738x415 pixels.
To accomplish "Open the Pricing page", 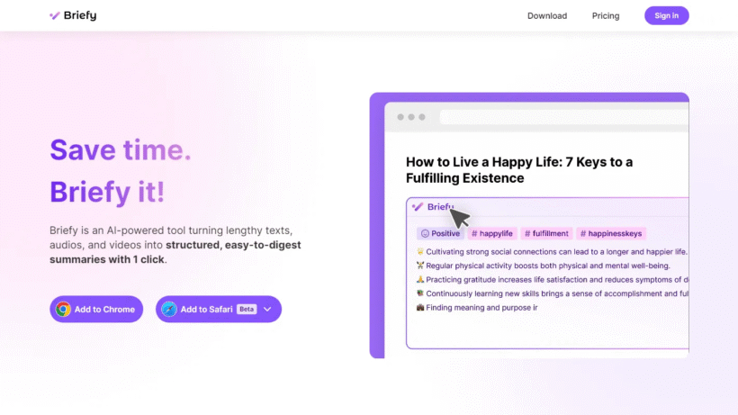I will [606, 15].
